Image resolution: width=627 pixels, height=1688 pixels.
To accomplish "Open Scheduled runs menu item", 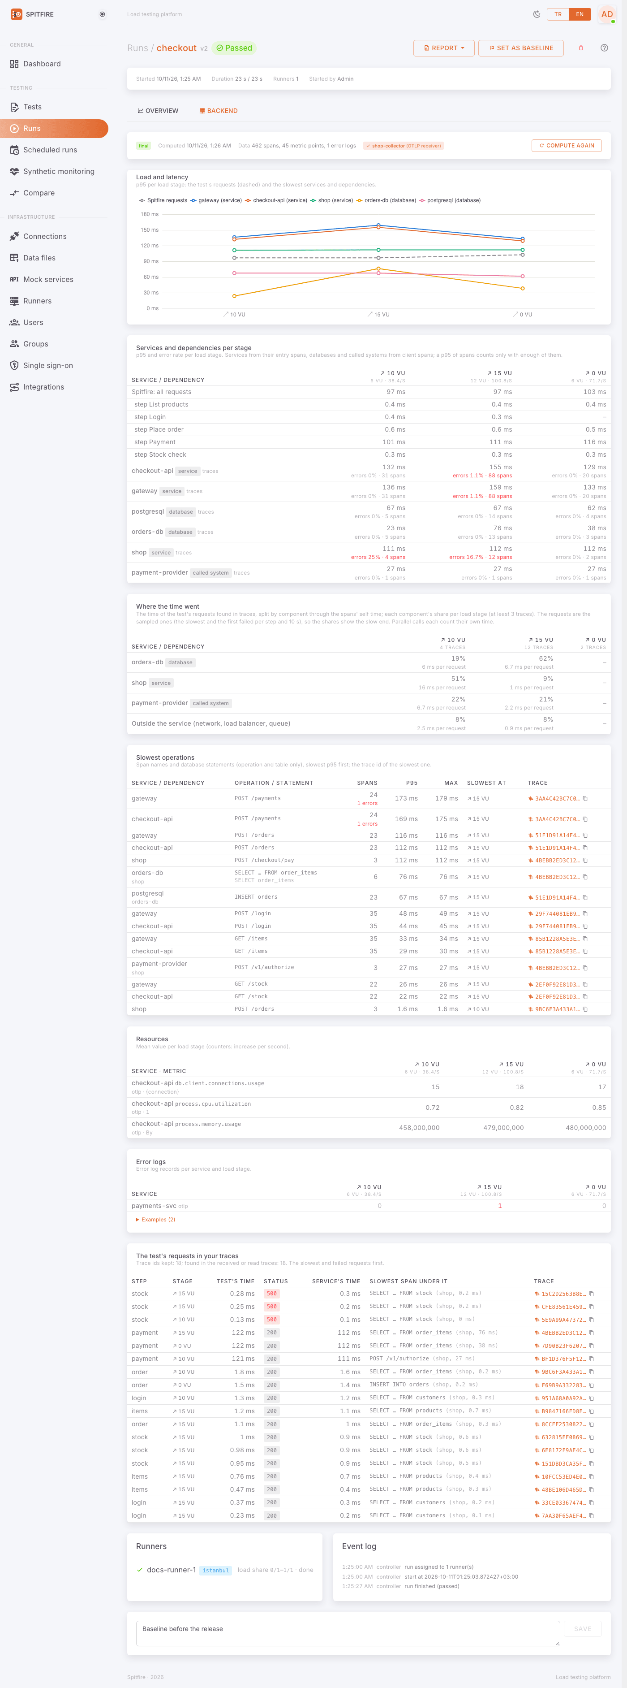I will [x=54, y=150].
